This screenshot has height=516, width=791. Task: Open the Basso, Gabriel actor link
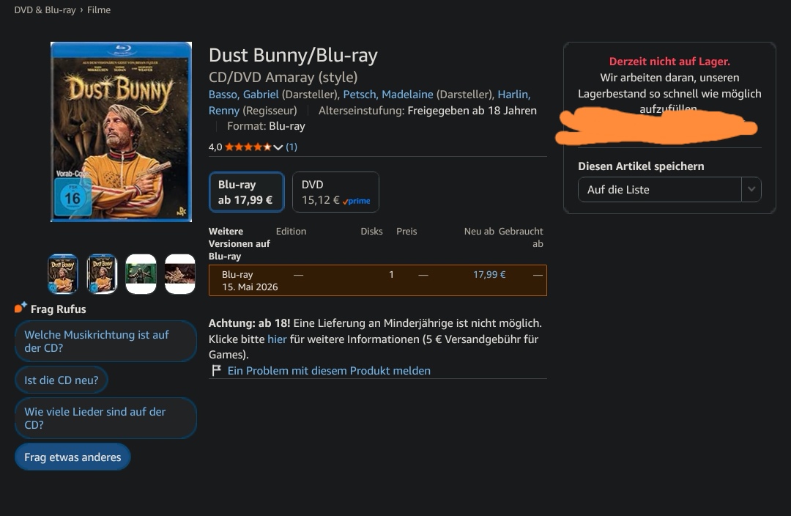tap(244, 95)
